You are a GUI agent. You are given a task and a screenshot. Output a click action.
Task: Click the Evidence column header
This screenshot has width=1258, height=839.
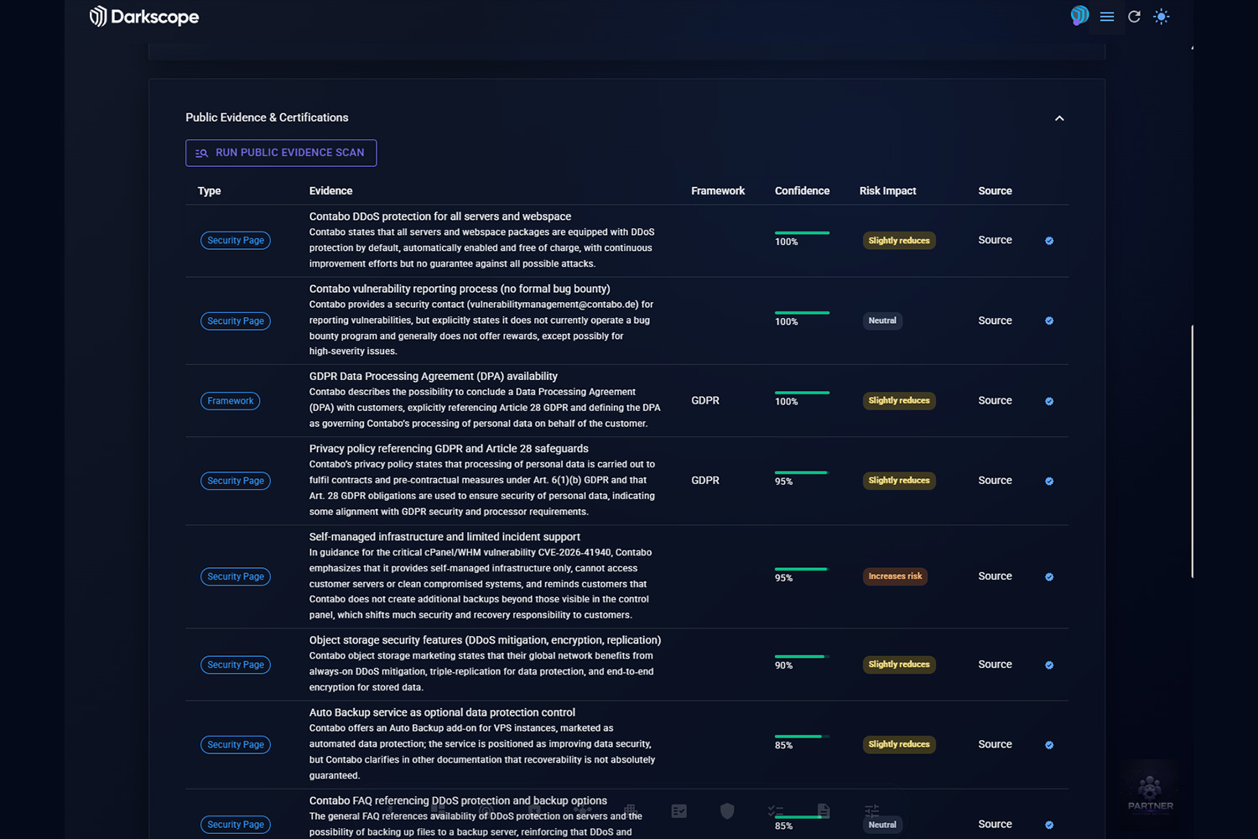(x=330, y=191)
